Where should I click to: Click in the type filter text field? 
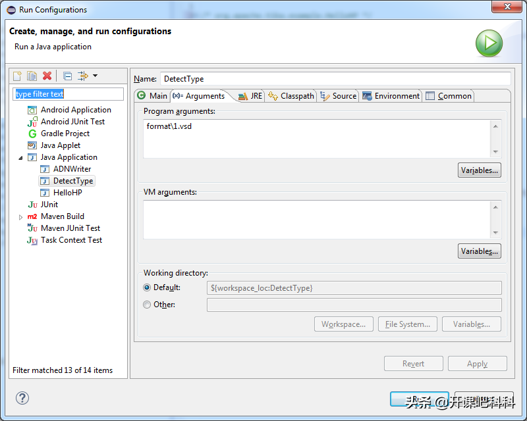pyautogui.click(x=69, y=94)
